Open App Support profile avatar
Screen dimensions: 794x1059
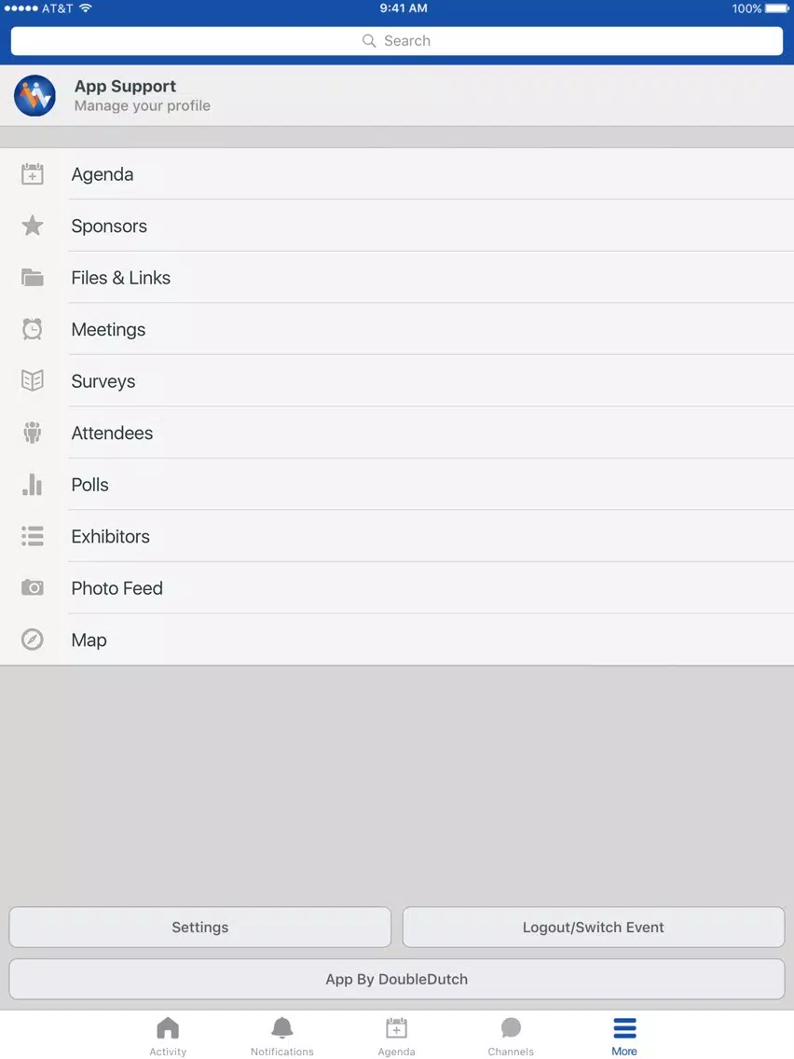point(35,95)
